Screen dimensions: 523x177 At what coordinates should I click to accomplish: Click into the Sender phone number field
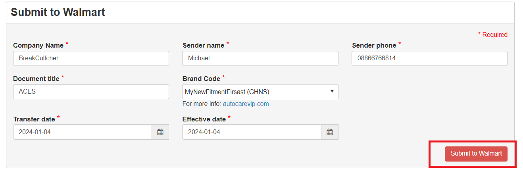coord(429,58)
